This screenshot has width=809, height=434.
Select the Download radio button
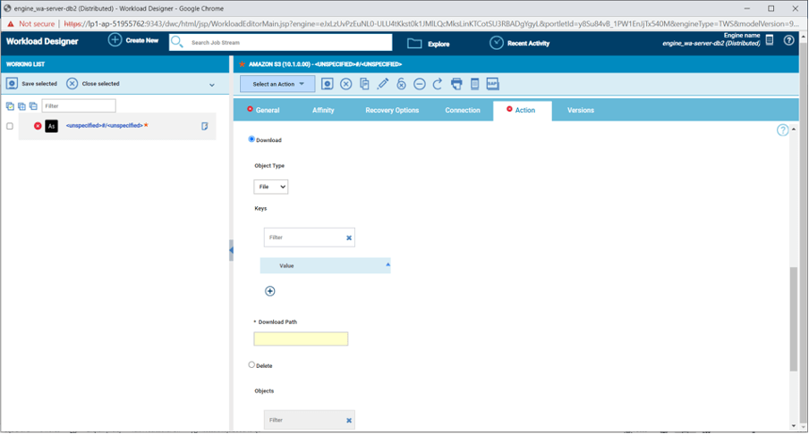pyautogui.click(x=251, y=139)
